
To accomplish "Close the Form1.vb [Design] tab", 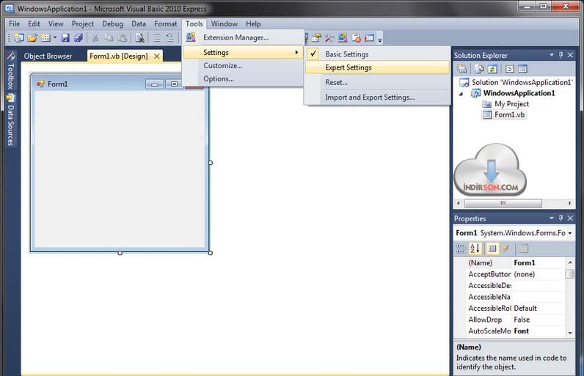I will pos(157,56).
